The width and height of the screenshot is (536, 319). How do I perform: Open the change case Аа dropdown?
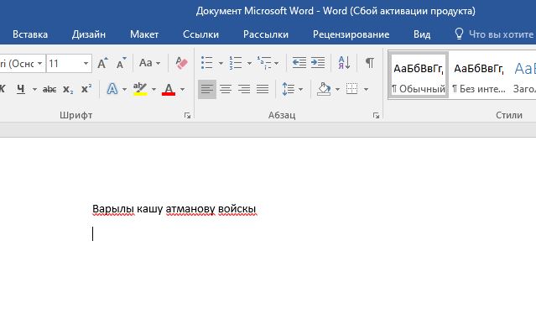(x=149, y=63)
